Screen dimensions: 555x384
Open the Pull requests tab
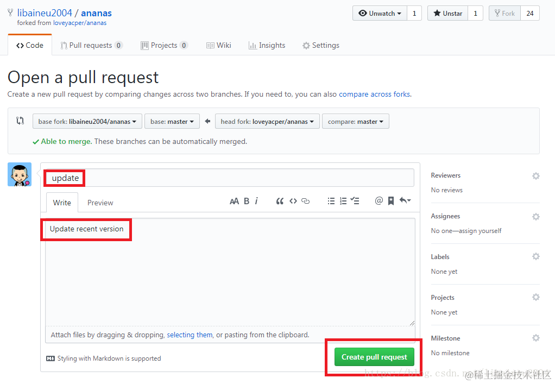(91, 45)
